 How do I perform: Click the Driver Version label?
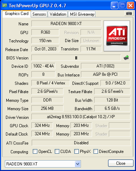pos(17,117)
